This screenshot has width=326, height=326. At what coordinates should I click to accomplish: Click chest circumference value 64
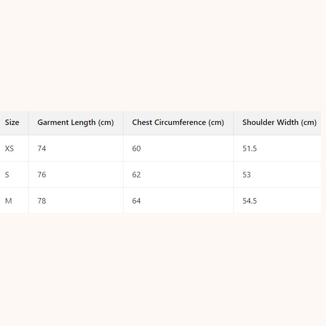136,201
